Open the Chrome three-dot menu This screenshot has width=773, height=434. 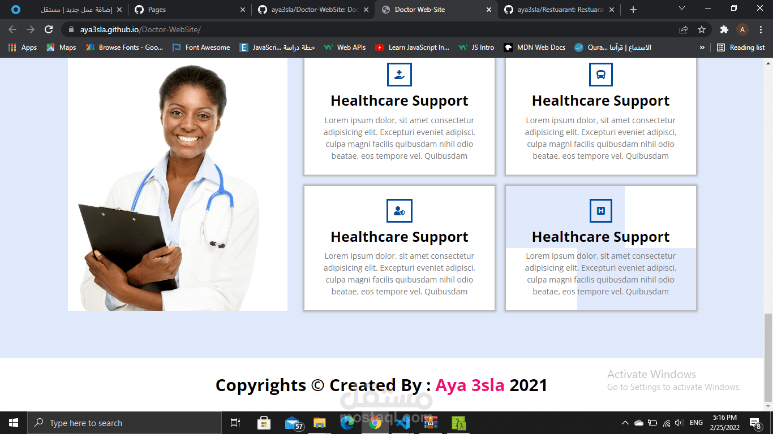point(761,29)
